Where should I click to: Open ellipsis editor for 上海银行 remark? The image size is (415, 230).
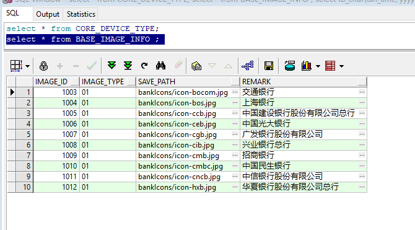coord(362,102)
